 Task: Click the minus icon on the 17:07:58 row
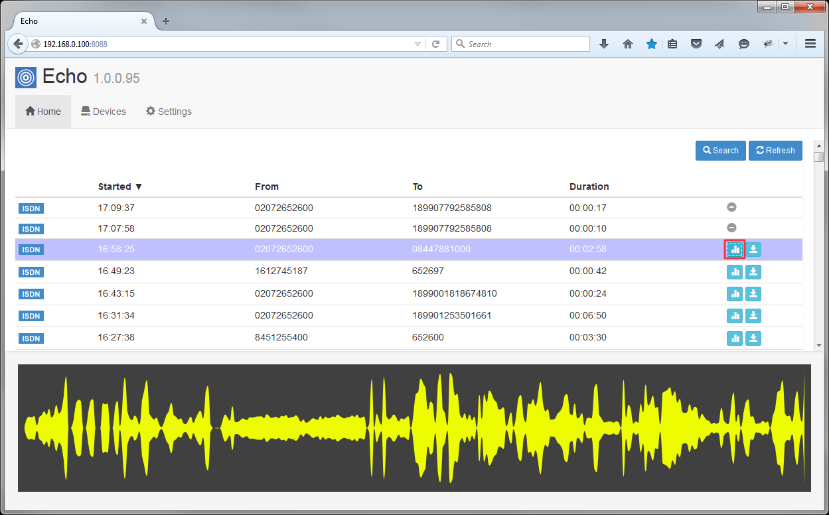click(x=731, y=228)
